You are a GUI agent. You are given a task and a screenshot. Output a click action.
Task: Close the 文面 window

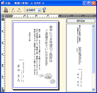[x=94, y=3]
